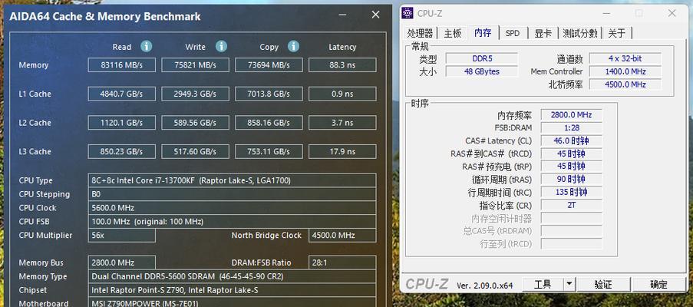Viewport: 693px width, 307px height.
Task: Open the 处理器 tab in CPU-Z
Action: 420,33
